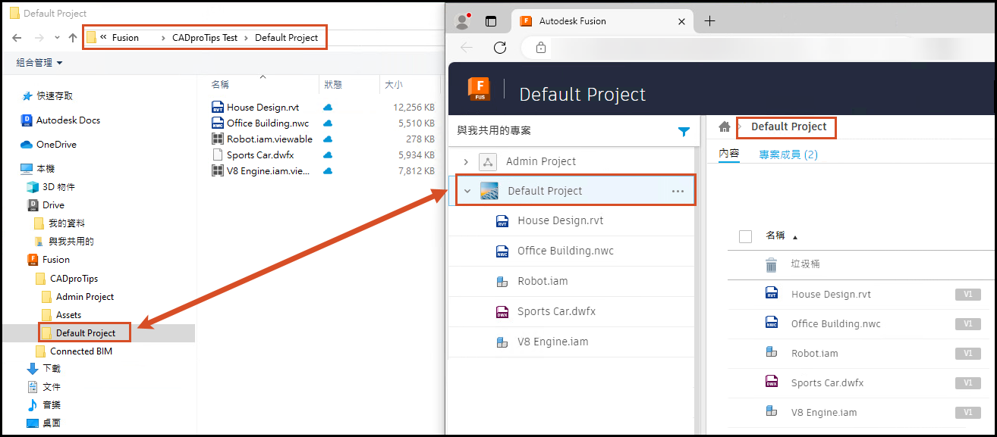This screenshot has width=997, height=437.
Task: Expand the Admin Project tree node
Action: click(466, 161)
